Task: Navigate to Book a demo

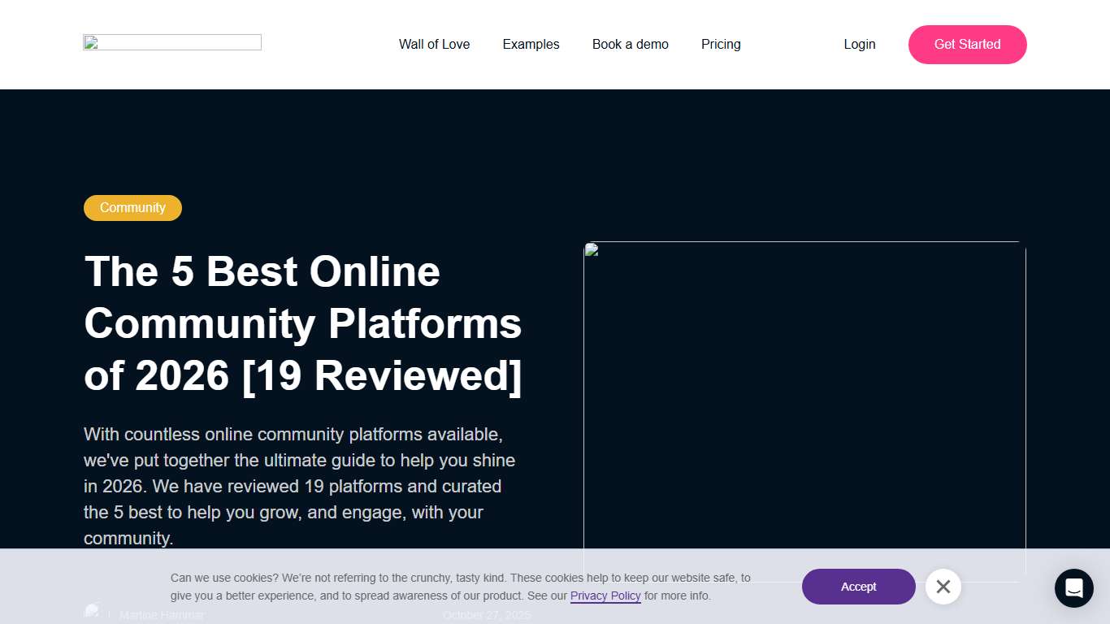Action: click(630, 45)
